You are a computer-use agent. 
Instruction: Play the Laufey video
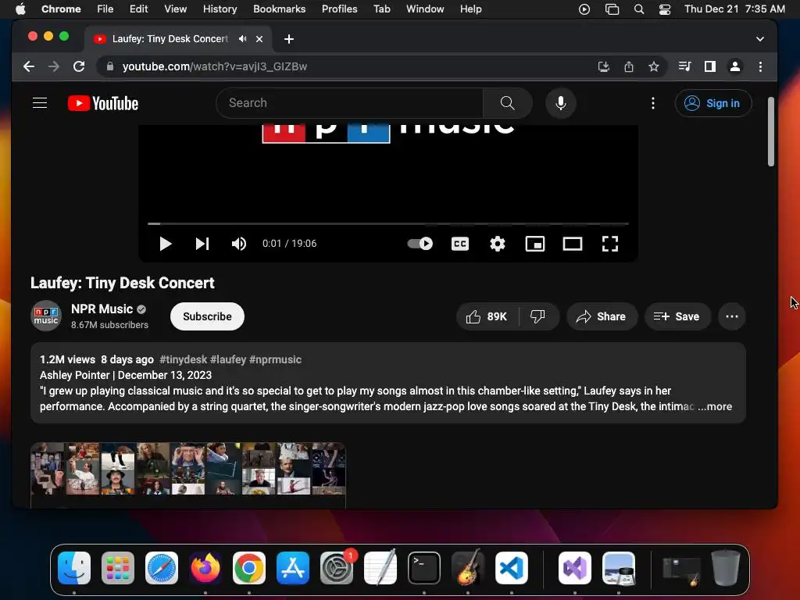click(x=165, y=244)
